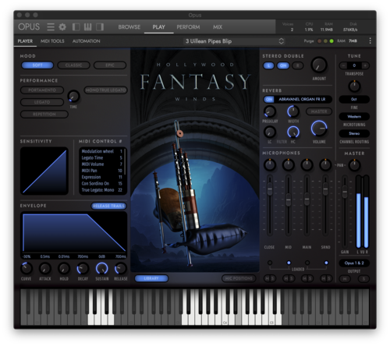Enable Repetition performance mode
The width and height of the screenshot is (390, 346).
44,115
